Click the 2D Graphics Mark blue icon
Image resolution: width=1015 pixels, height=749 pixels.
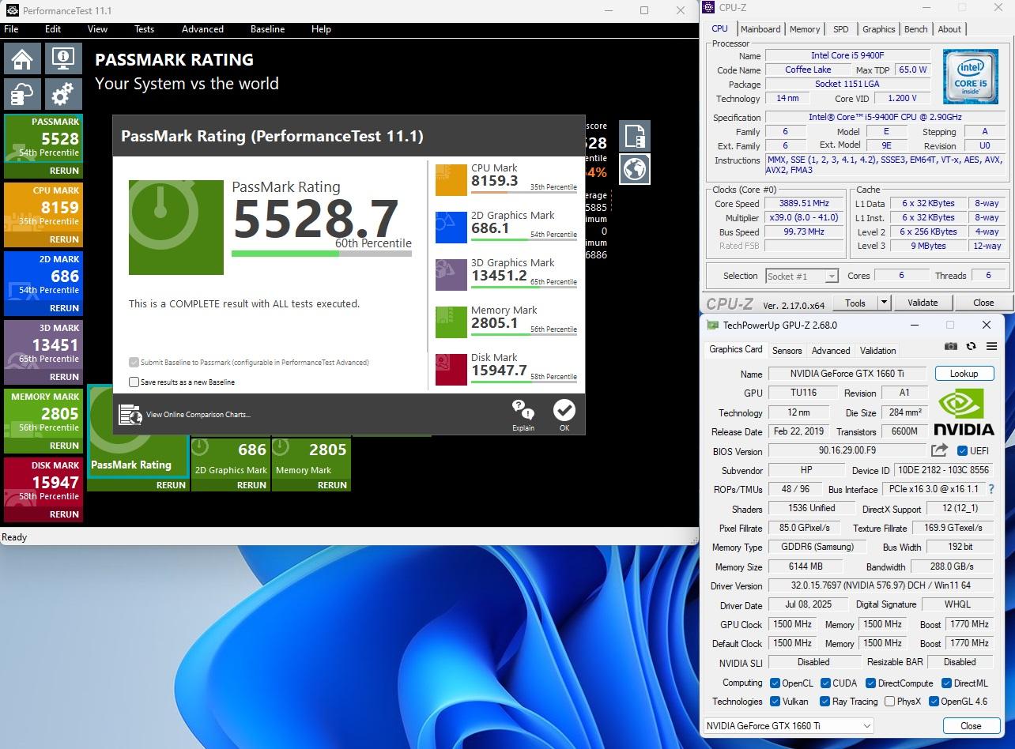click(x=451, y=228)
